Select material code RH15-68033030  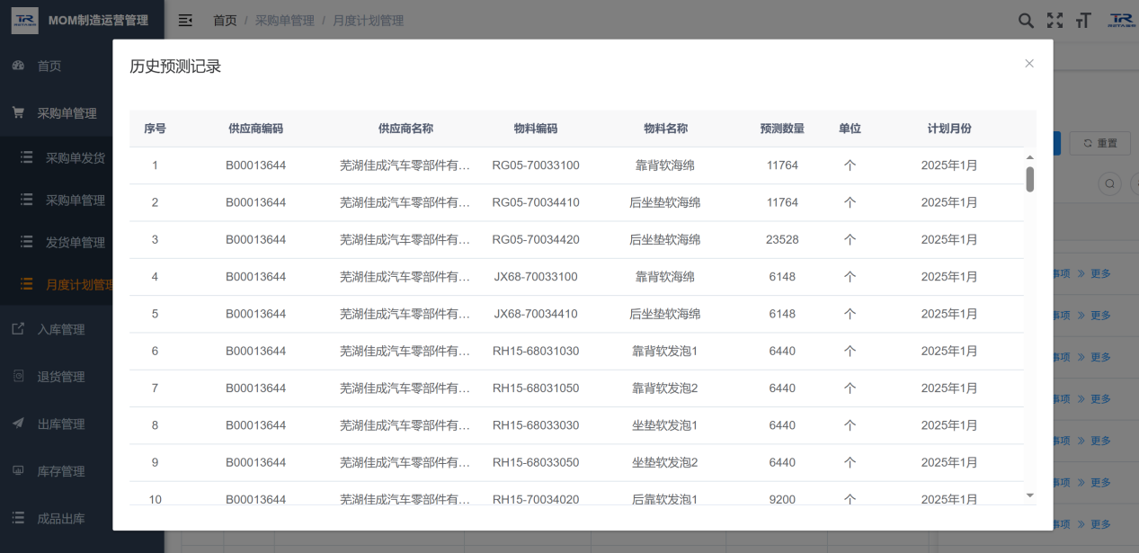pos(536,425)
